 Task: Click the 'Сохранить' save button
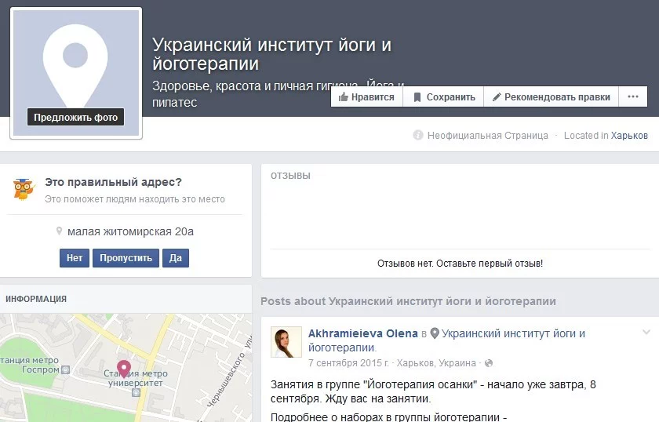click(444, 97)
